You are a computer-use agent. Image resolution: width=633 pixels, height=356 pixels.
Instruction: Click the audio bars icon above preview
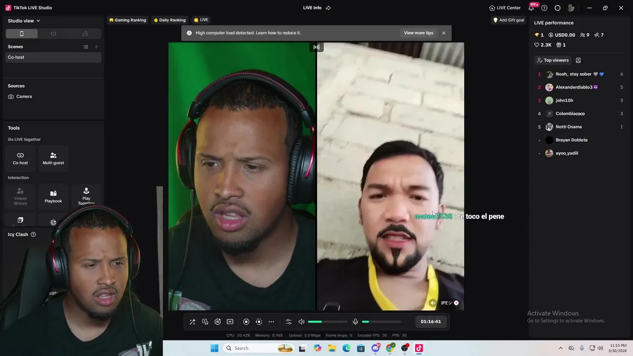(316, 47)
